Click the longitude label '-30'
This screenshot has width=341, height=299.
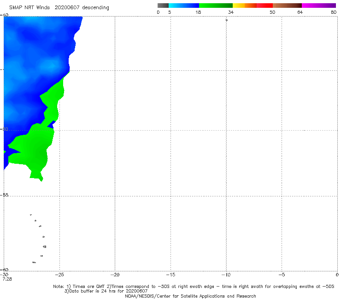[x=4, y=275]
